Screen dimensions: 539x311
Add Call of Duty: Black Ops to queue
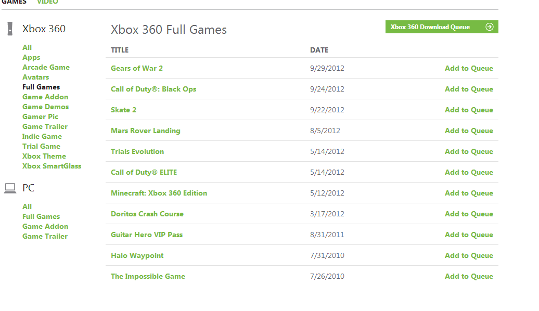coord(469,89)
